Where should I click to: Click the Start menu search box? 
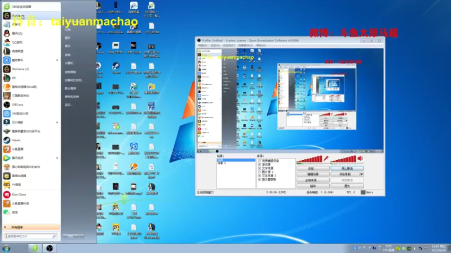click(31, 236)
